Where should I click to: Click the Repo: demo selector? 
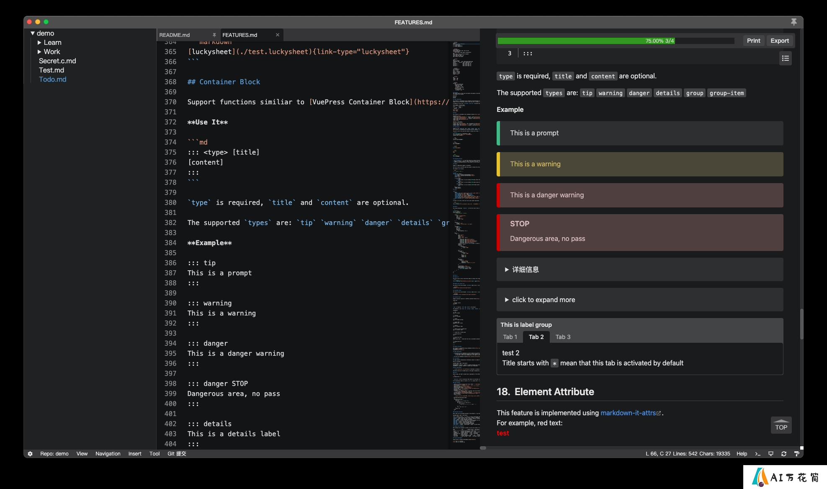point(54,454)
